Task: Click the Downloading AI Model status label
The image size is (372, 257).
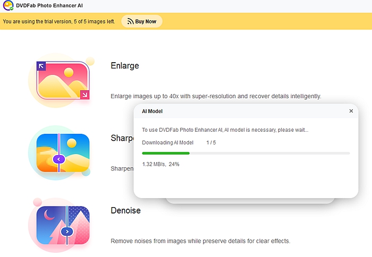Action: click(x=167, y=142)
